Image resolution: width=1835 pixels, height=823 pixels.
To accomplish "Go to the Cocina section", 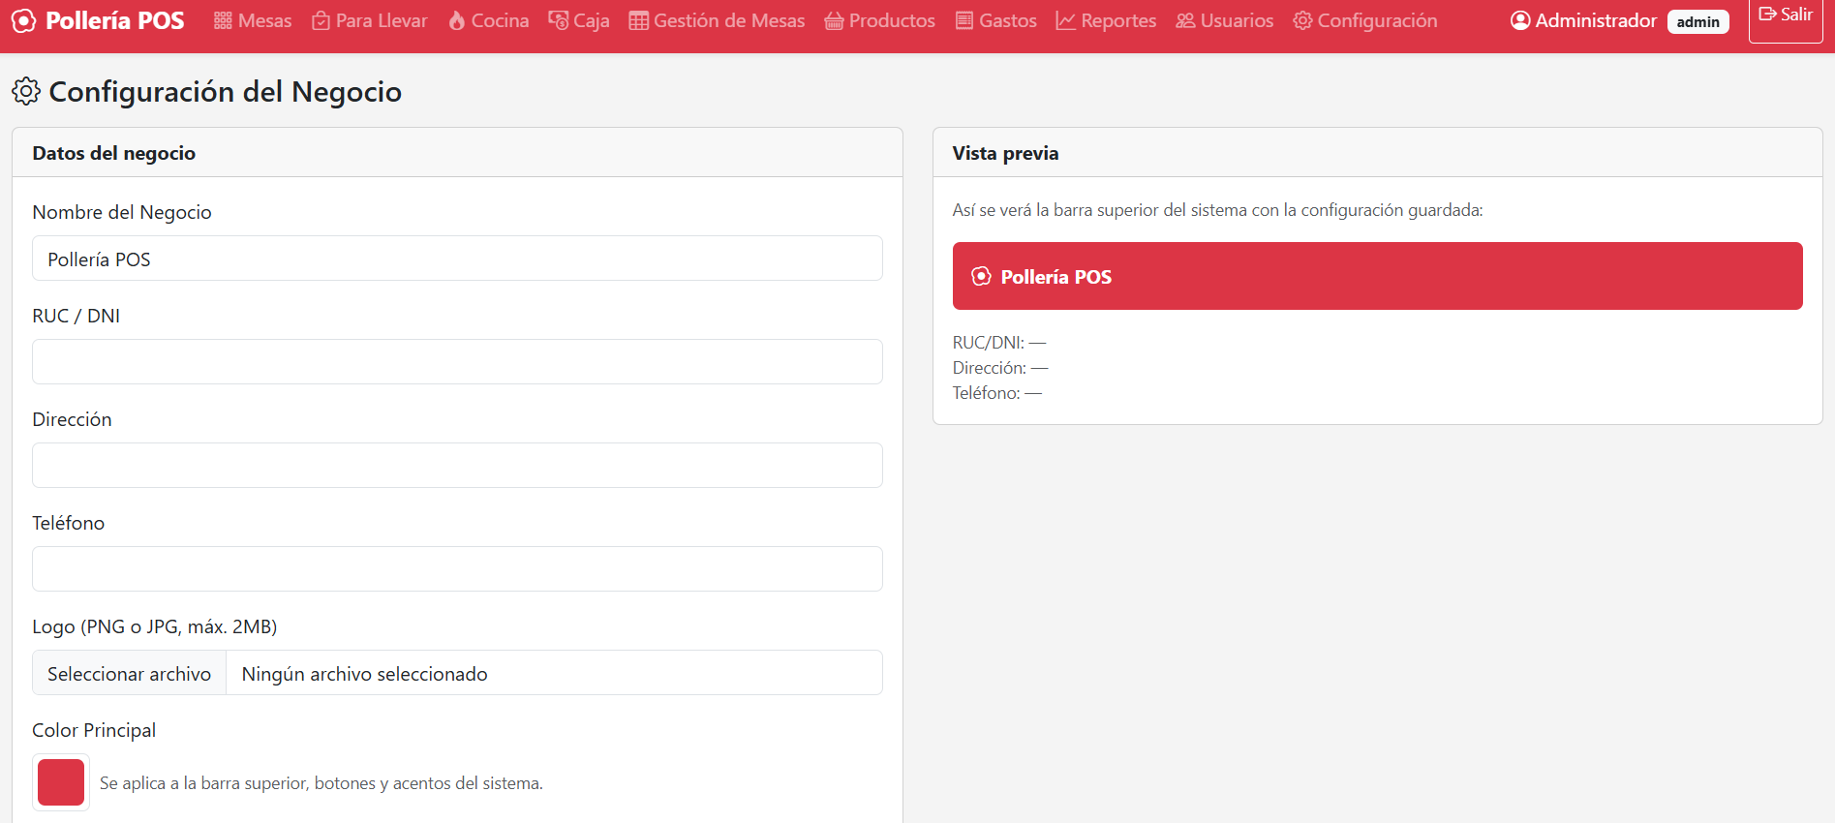I will (489, 20).
